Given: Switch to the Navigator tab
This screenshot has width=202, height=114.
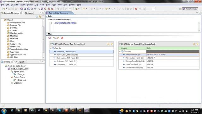Looking at the screenshot, I should pos(29,13).
